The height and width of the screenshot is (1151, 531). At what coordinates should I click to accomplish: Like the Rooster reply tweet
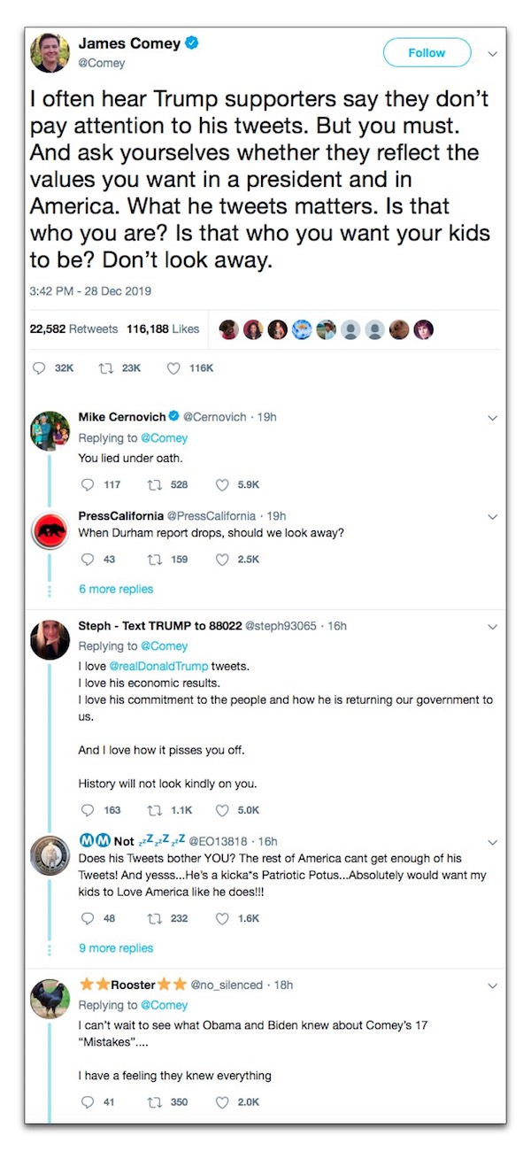click(x=225, y=1102)
